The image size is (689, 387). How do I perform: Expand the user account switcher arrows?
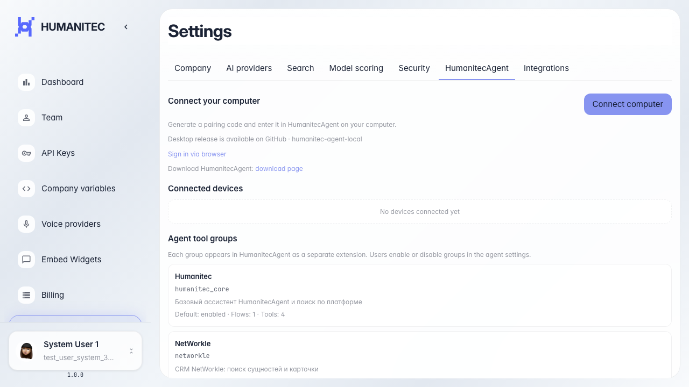tap(131, 351)
